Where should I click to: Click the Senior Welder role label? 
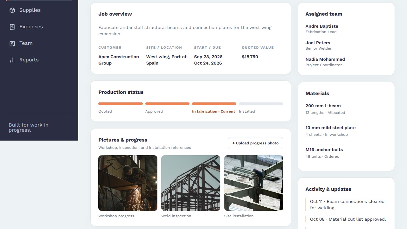(x=319, y=48)
